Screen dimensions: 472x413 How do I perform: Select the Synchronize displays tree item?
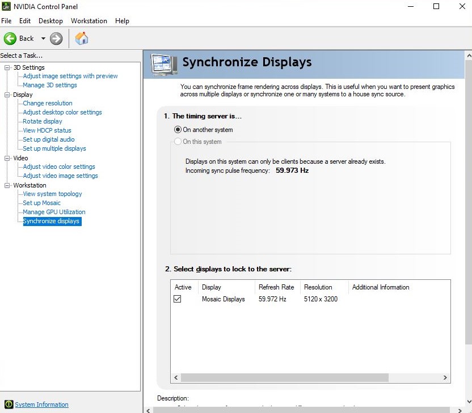(52, 221)
